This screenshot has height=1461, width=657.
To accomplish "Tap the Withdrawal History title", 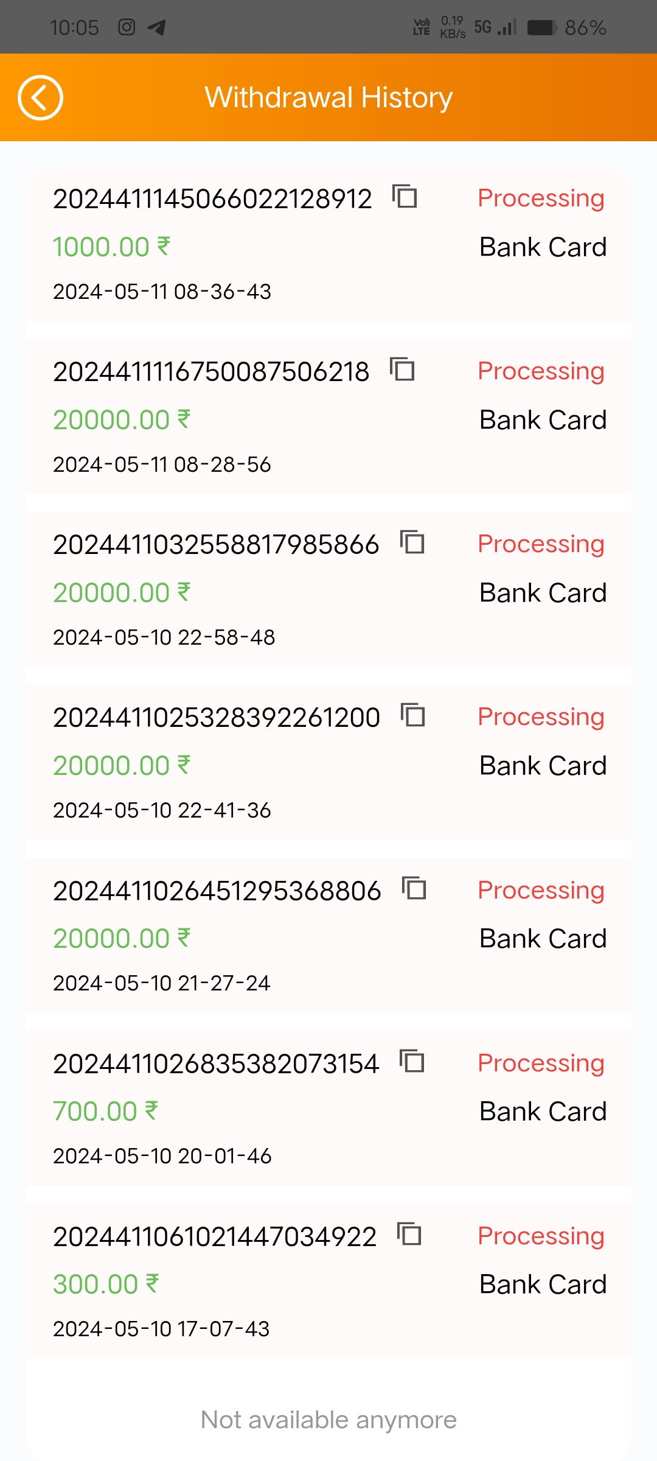I will point(328,97).
